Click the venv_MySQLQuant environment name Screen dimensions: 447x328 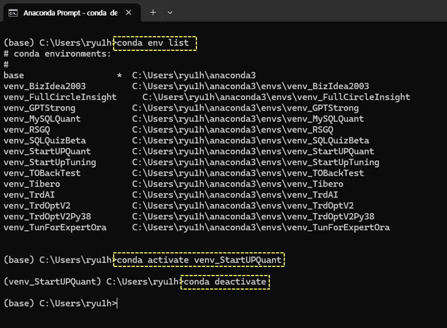click(42, 119)
